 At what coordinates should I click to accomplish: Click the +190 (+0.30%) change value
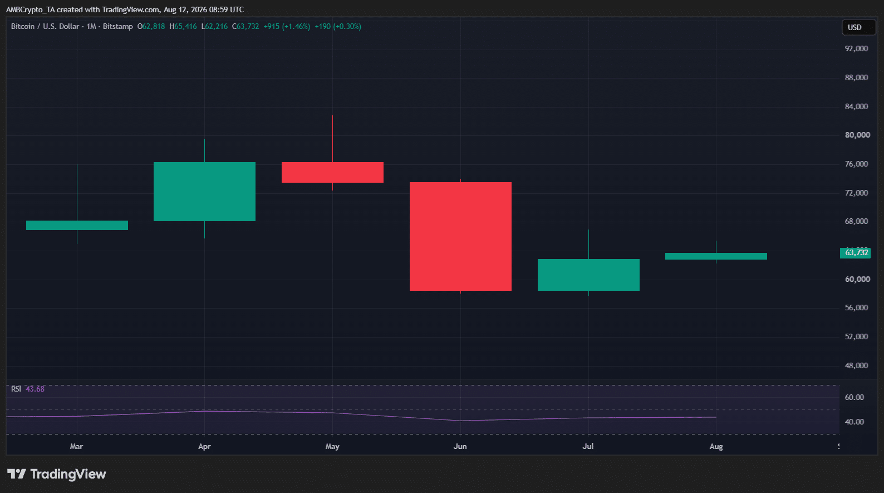coord(338,26)
